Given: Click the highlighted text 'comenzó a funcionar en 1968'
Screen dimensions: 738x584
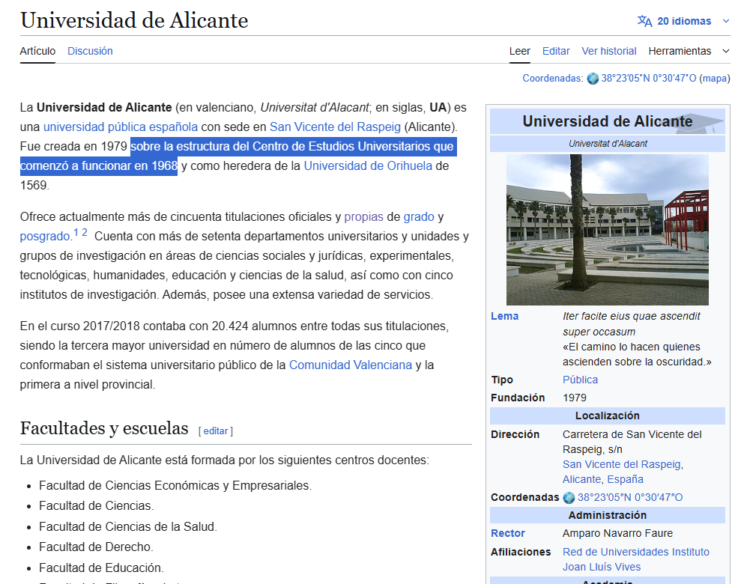Looking at the screenshot, I should tap(99, 166).
